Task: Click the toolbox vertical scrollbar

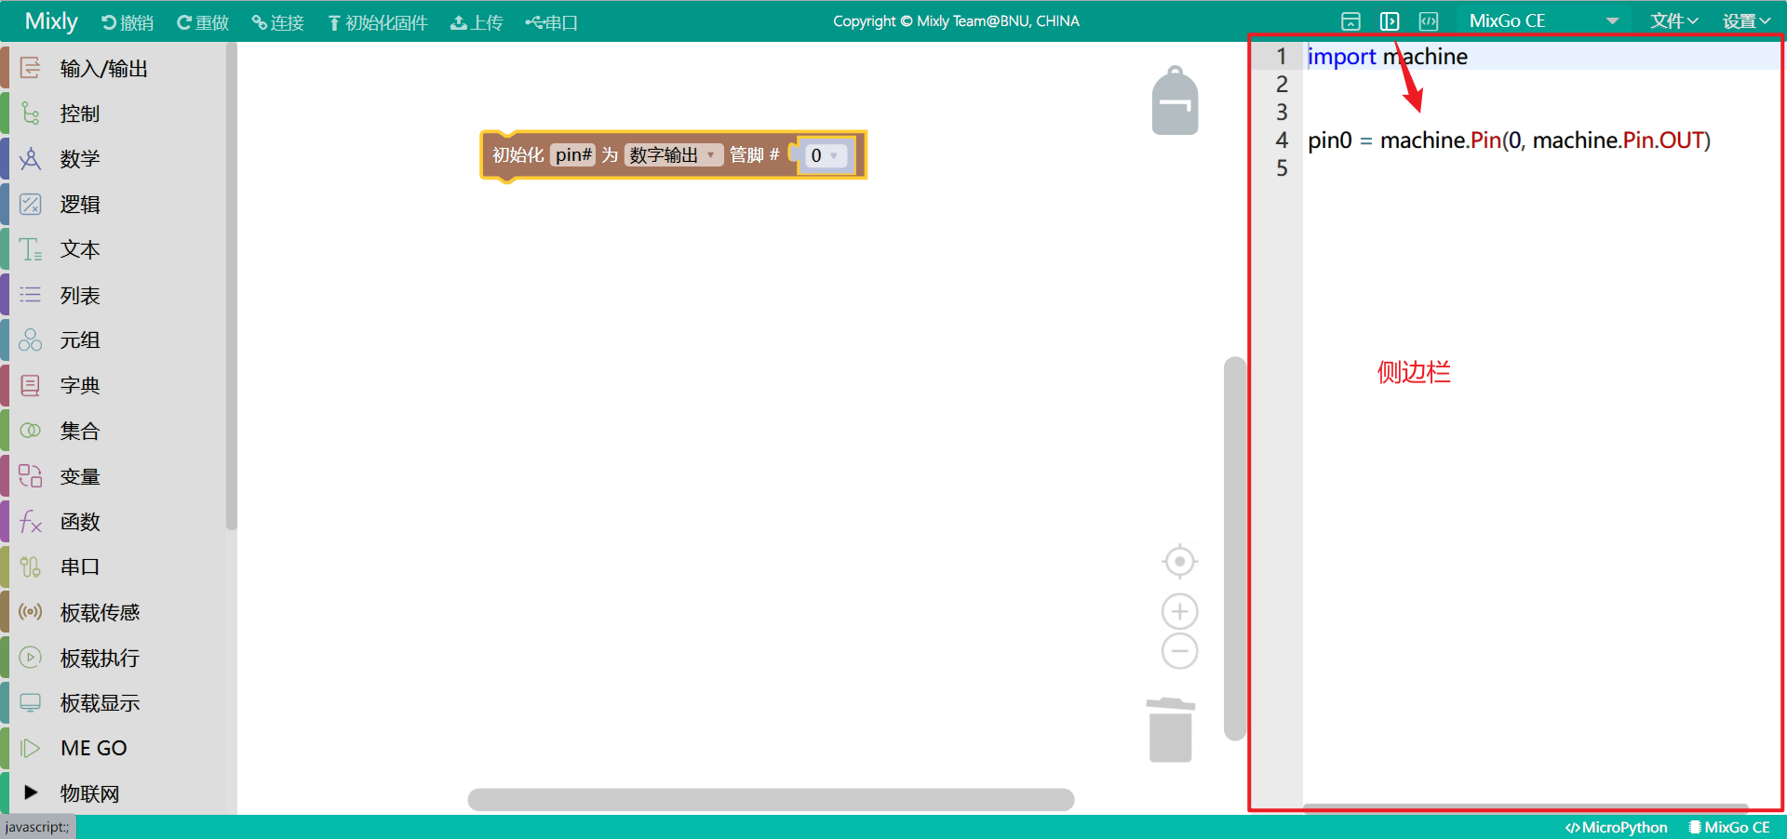Action: (232, 288)
